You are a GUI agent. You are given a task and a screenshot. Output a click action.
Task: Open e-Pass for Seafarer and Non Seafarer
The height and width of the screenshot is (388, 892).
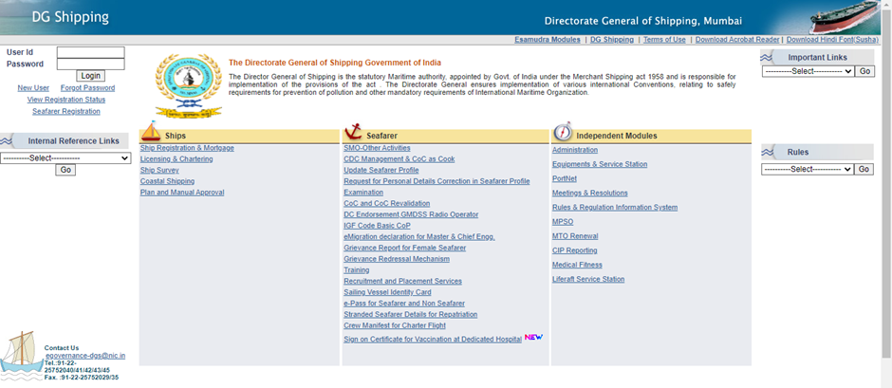coord(404,304)
